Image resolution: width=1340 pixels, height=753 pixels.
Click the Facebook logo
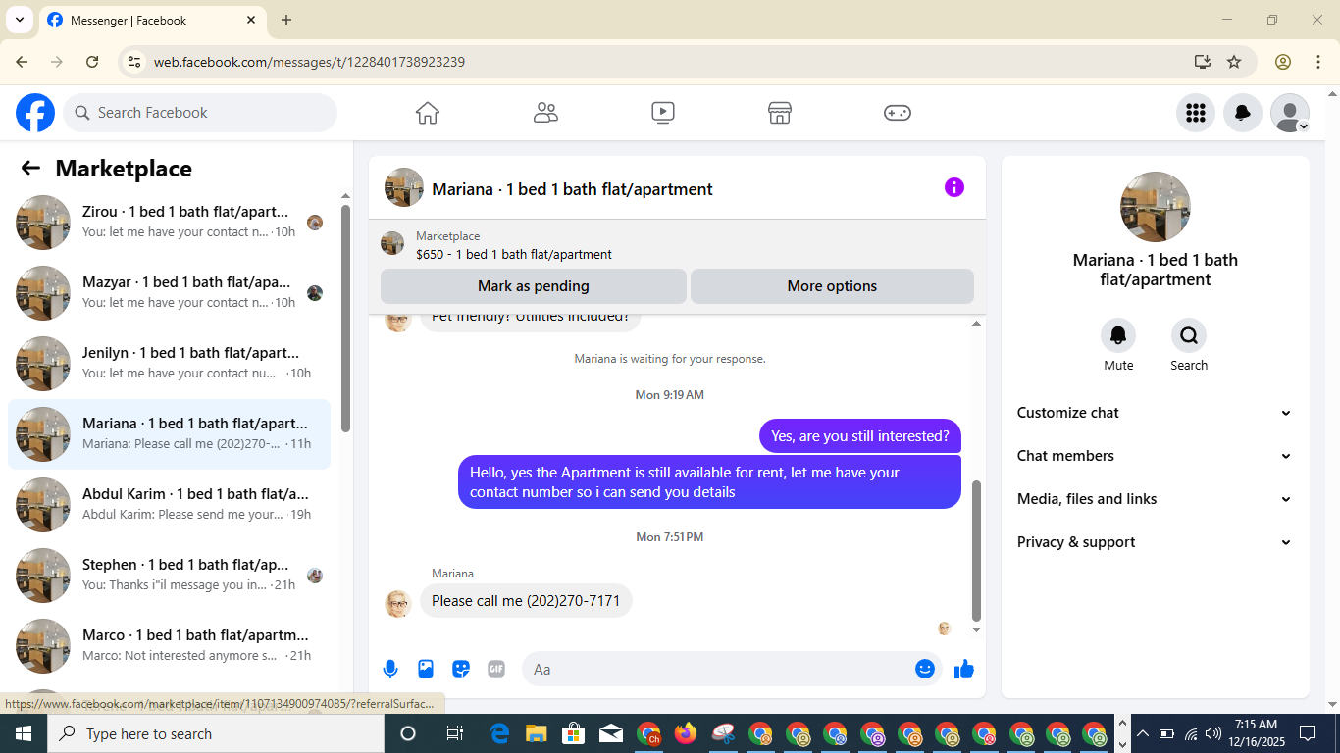(x=35, y=113)
